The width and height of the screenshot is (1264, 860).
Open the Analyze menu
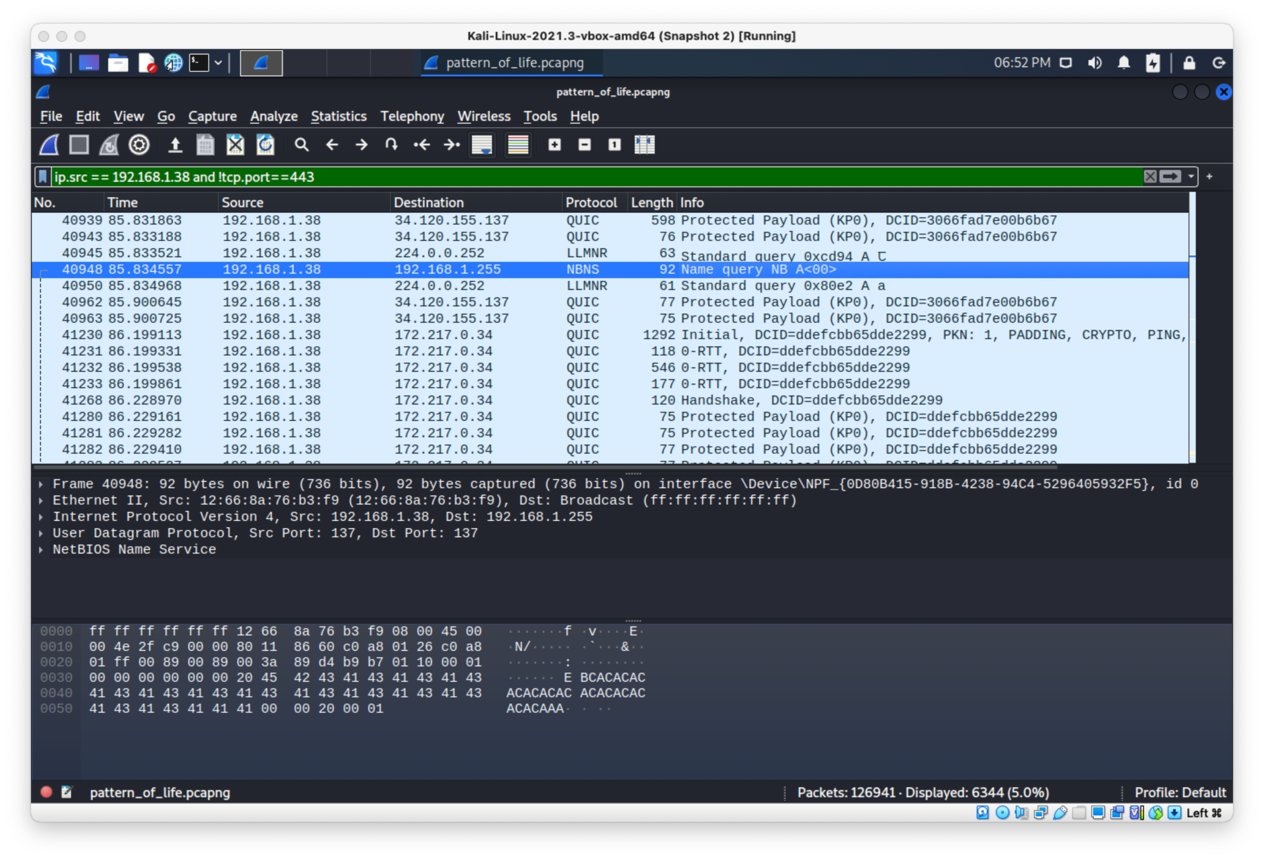tap(274, 116)
